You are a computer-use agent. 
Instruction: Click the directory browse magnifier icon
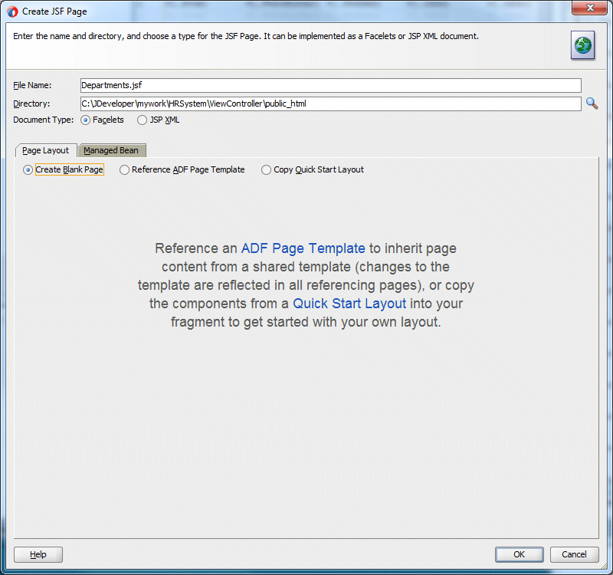pos(592,103)
